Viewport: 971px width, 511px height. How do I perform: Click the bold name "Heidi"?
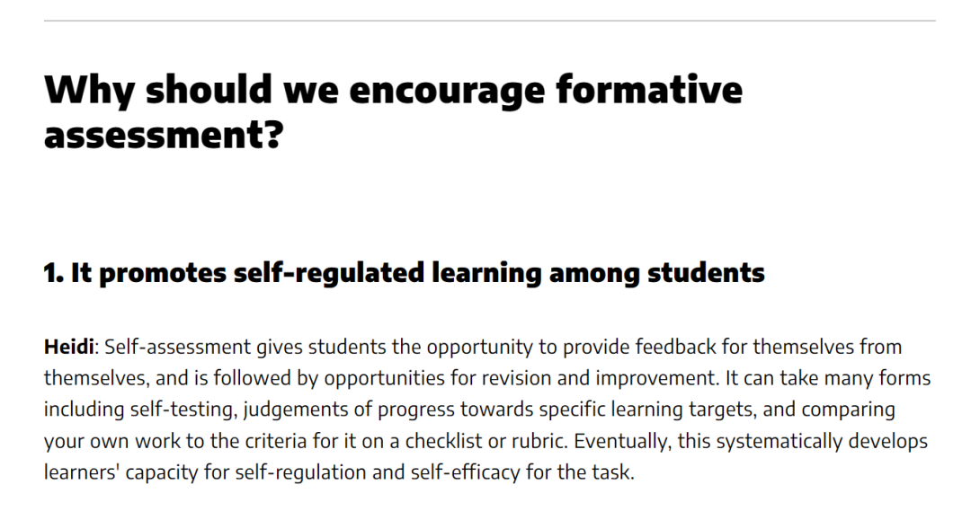(68, 347)
